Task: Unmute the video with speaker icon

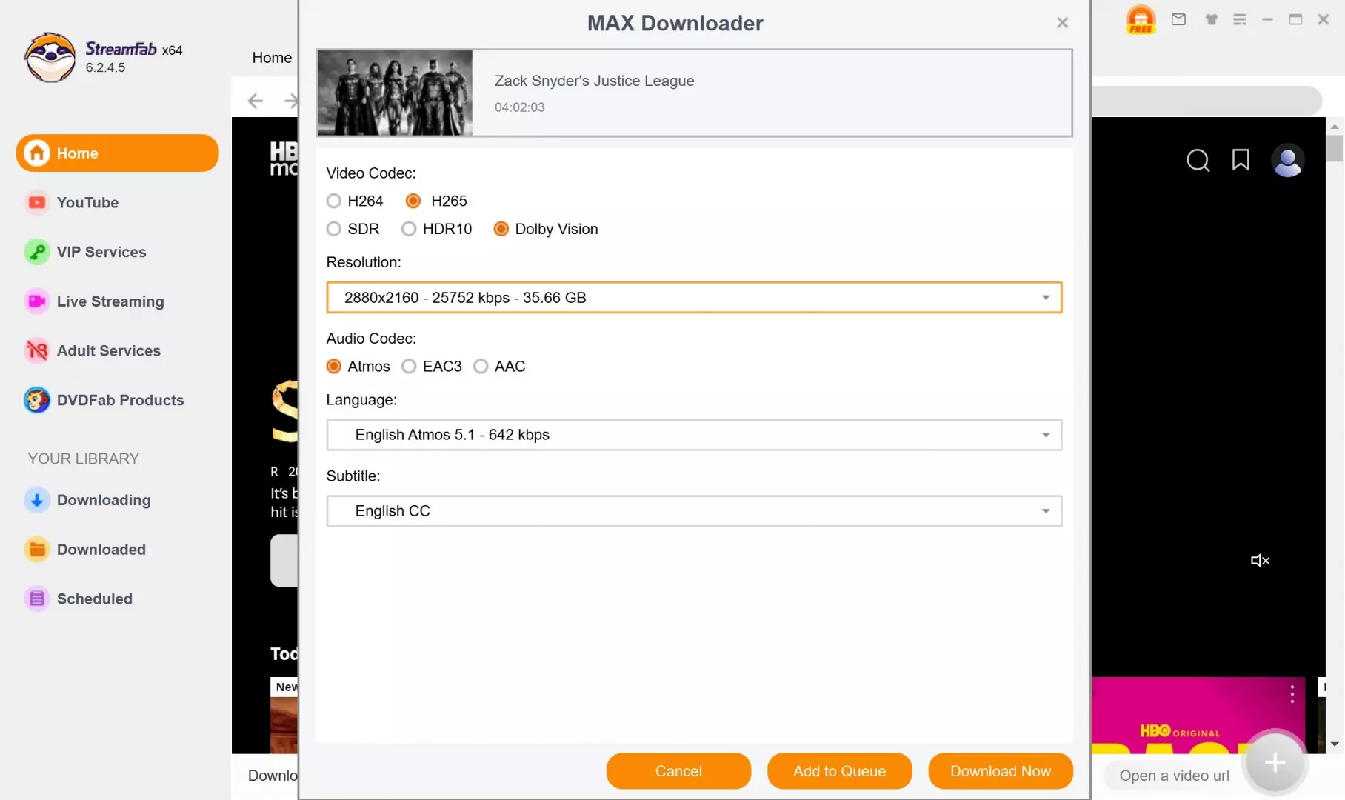Action: pos(1260,561)
